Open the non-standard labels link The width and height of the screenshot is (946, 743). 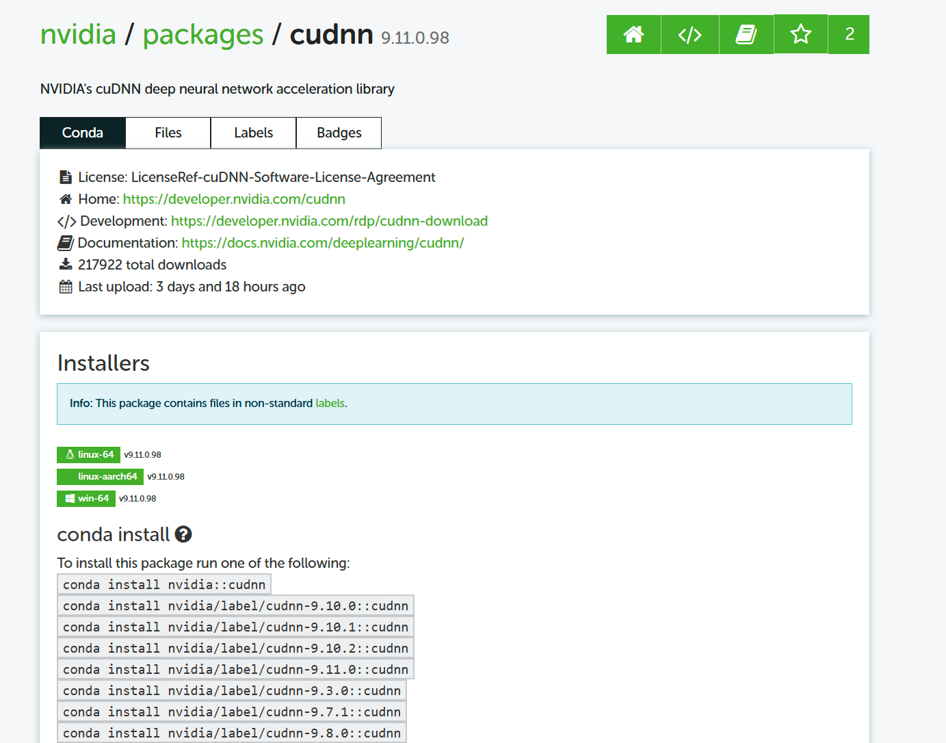point(330,403)
